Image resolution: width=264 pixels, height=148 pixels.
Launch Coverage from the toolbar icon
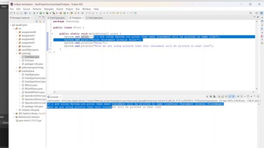(x=47, y=13)
